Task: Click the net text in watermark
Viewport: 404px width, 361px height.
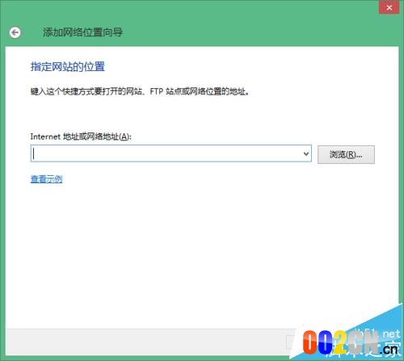Action: tap(391, 334)
